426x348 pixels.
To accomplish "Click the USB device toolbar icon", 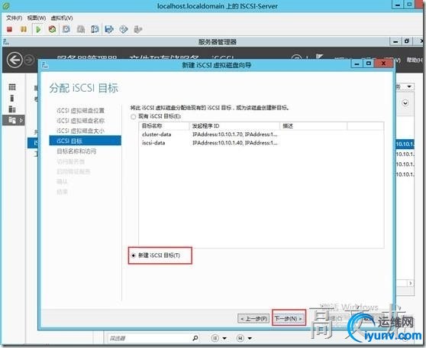I will coord(138,29).
